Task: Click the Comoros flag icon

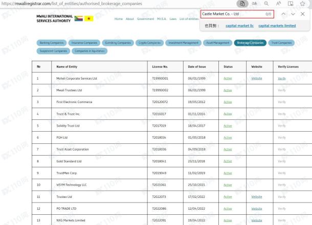Action: tap(79, 18)
